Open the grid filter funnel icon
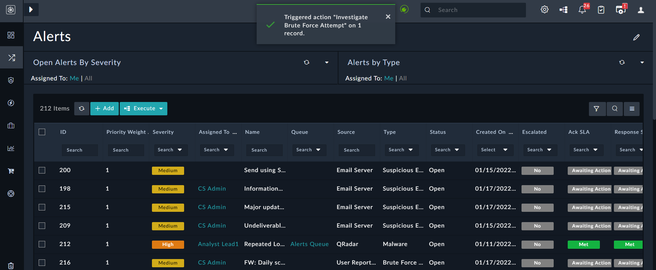656x270 pixels. [x=596, y=109]
